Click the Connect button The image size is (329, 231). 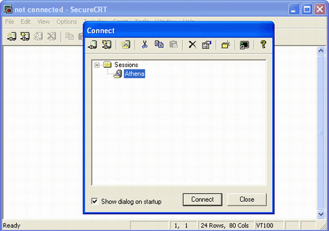[202, 199]
